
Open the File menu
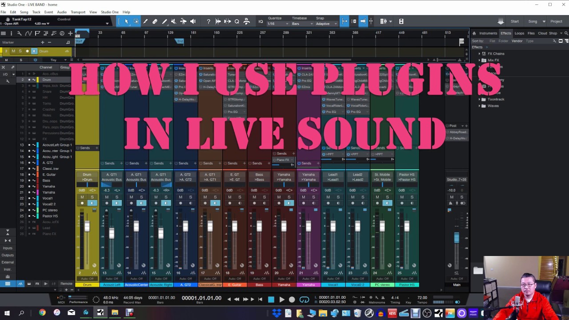point(4,12)
